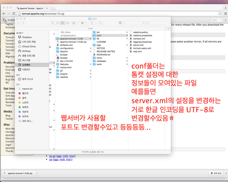Viewport: 228px width, 182px height.
Task: Expand the plugins folder arrow
Action: (91, 74)
